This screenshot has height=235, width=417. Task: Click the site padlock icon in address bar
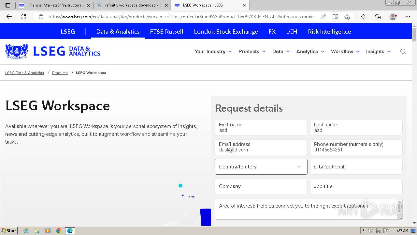coord(41,17)
